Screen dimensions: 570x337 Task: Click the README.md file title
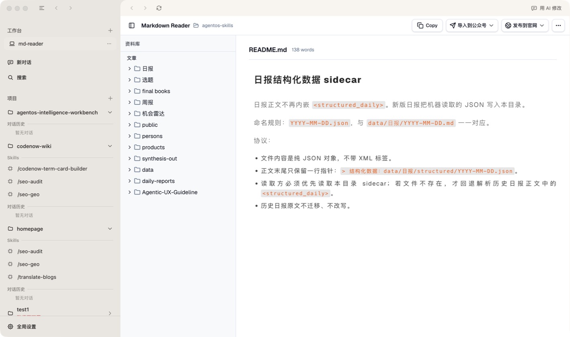pyautogui.click(x=268, y=50)
